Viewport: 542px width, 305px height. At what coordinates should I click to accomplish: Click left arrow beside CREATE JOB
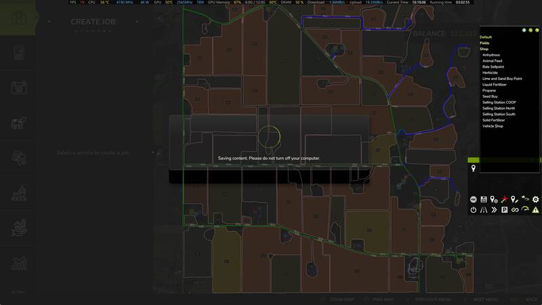(49, 22)
